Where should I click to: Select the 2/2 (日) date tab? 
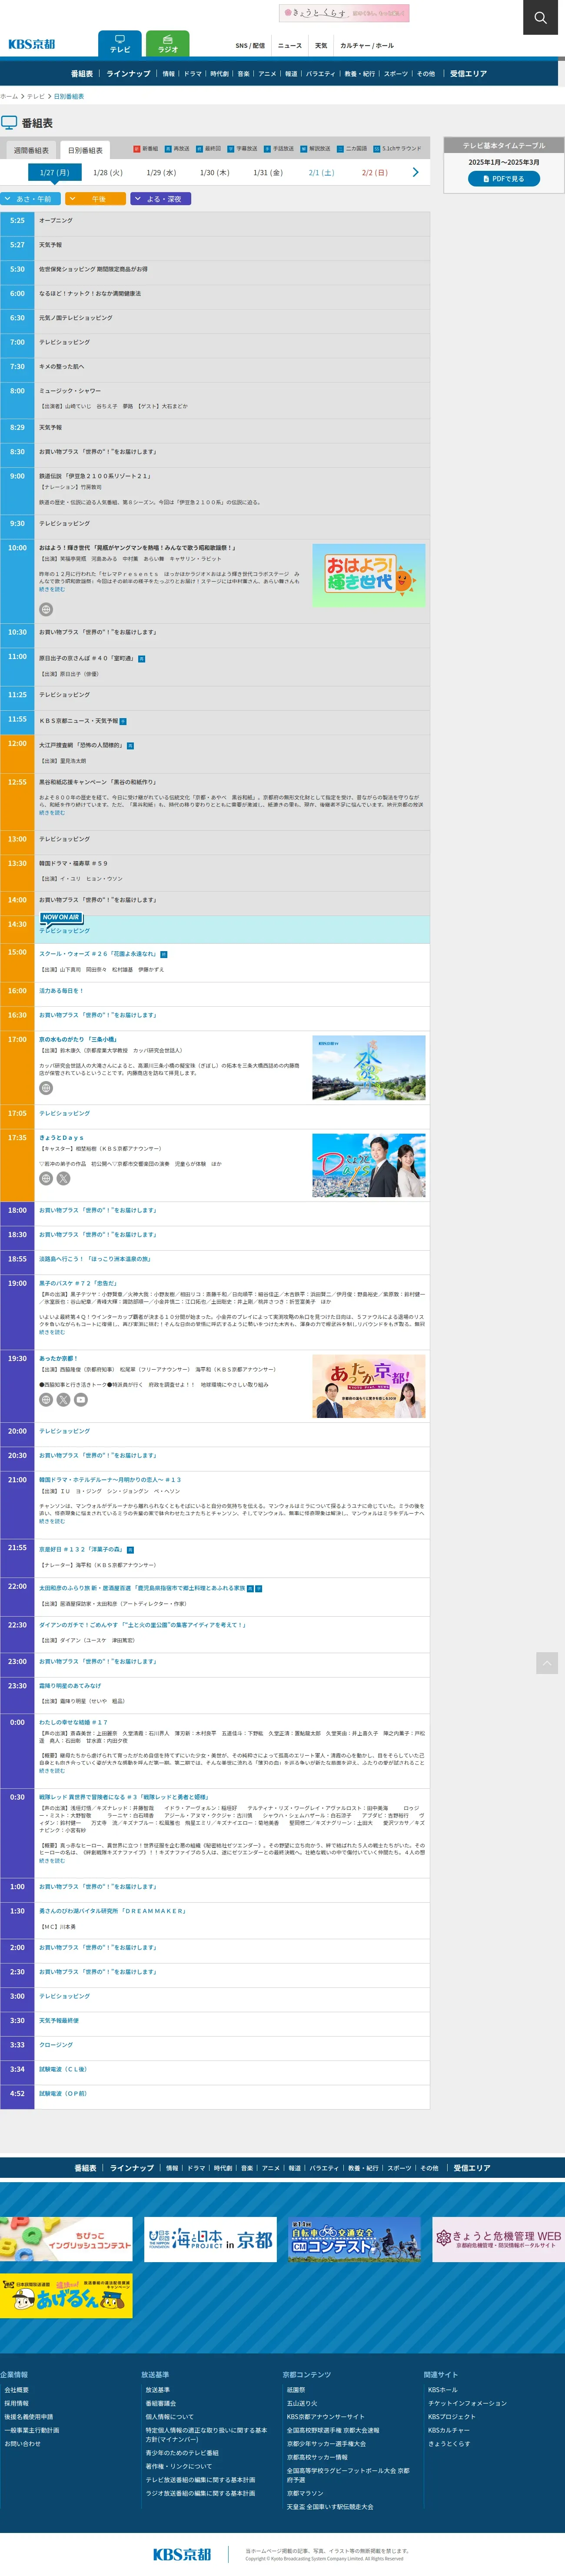point(375,172)
